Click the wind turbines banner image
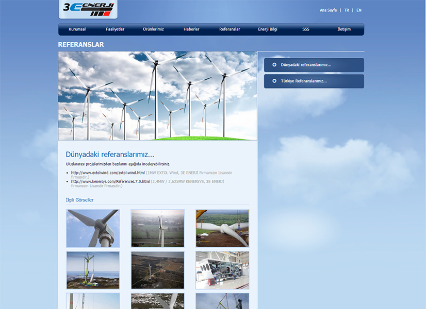426x309 pixels. [157, 96]
